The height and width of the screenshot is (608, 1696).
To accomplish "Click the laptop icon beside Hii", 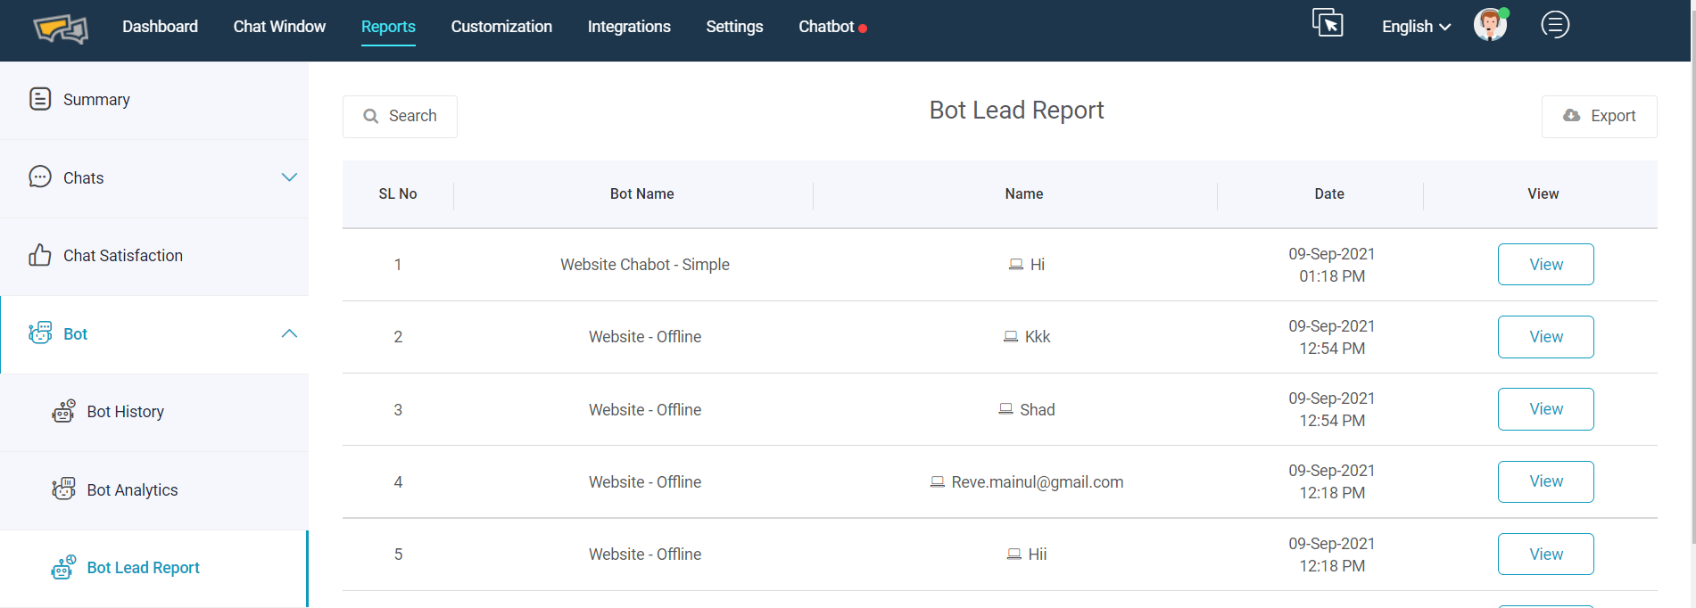I will point(1014,555).
